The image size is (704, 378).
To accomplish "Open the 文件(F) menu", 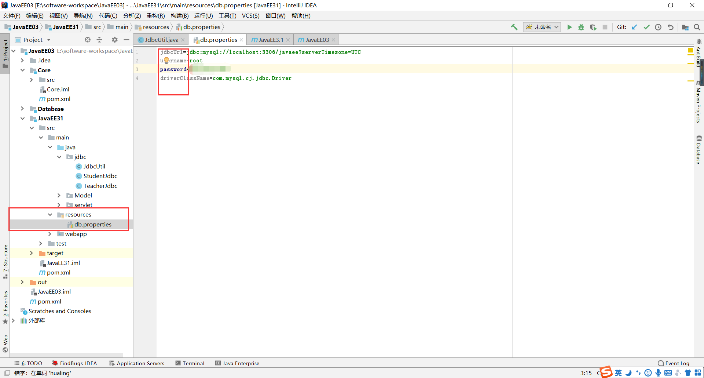I will [12, 15].
